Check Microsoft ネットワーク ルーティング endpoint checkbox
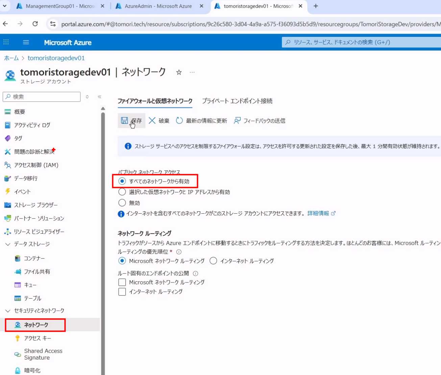 click(x=122, y=282)
